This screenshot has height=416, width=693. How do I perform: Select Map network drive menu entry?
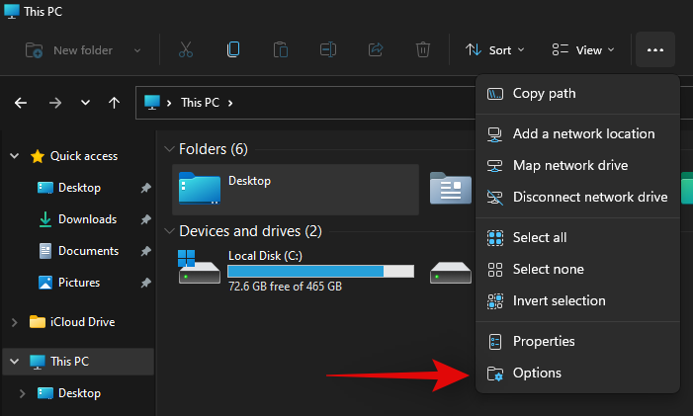click(x=569, y=165)
